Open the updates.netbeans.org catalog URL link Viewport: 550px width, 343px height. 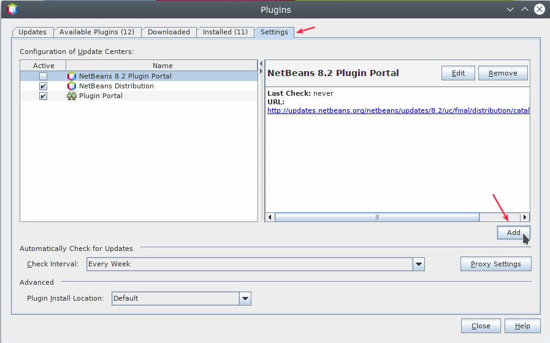pyautogui.click(x=399, y=110)
